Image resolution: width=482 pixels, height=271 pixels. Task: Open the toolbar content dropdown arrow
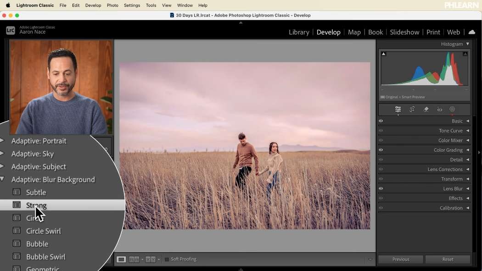370,260
